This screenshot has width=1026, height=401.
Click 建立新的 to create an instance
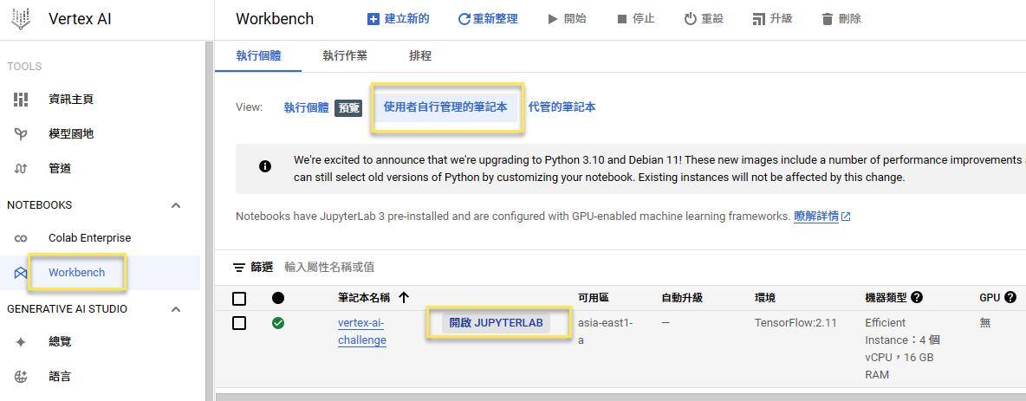coord(398,18)
